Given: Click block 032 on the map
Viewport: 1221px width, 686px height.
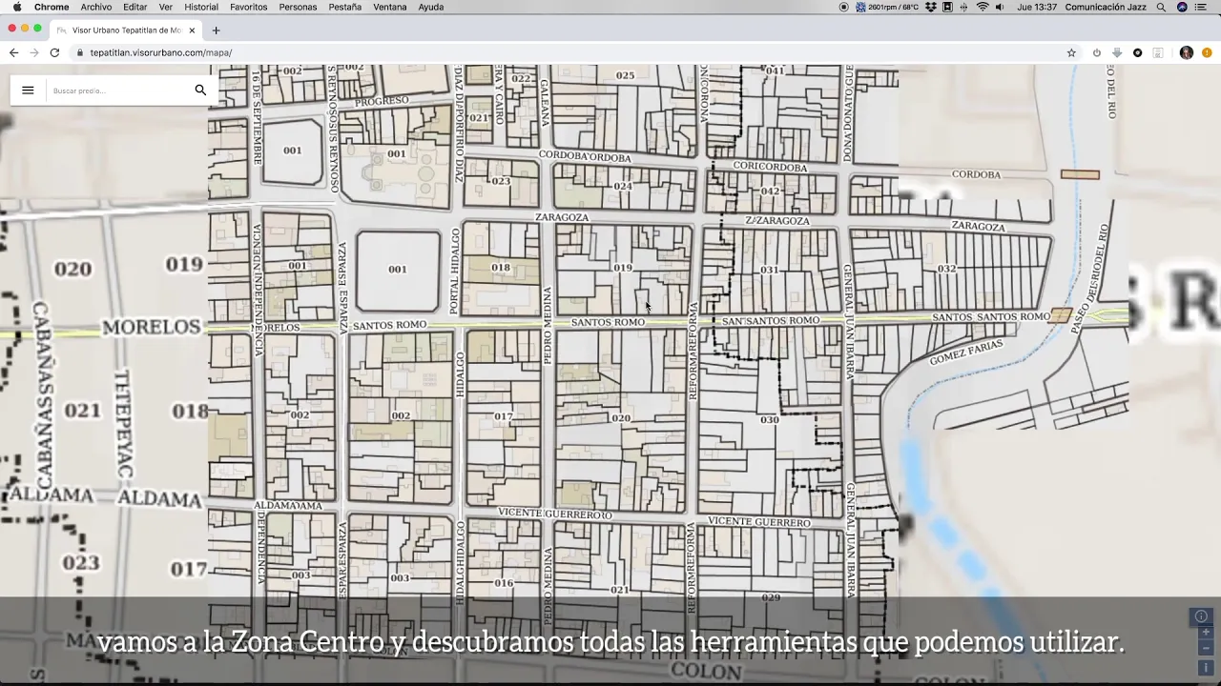Looking at the screenshot, I should tap(946, 269).
